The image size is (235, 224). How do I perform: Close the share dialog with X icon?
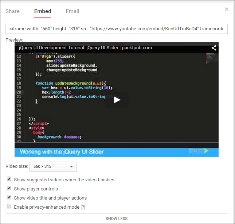point(226,9)
